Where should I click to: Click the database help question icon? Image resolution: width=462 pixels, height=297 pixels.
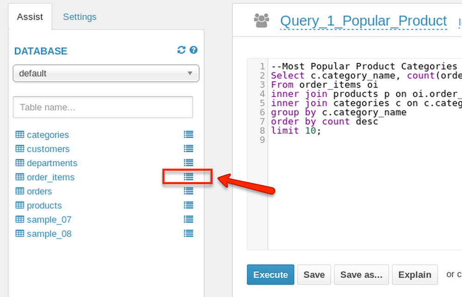pos(194,50)
